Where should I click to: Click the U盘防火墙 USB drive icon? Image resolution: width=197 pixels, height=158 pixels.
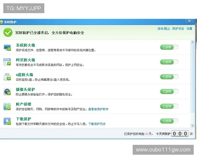(x=7, y=77)
